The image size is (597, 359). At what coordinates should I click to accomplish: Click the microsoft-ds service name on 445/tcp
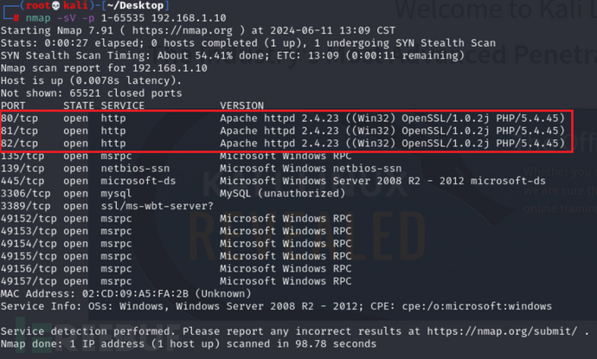[x=138, y=181]
